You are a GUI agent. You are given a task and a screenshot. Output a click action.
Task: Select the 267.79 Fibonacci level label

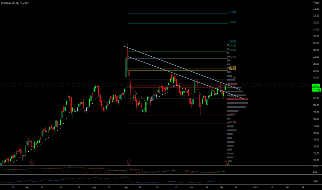click(232, 57)
